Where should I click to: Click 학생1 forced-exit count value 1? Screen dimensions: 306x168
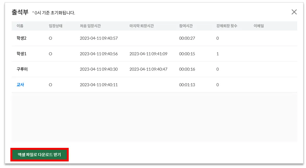coord(217,54)
